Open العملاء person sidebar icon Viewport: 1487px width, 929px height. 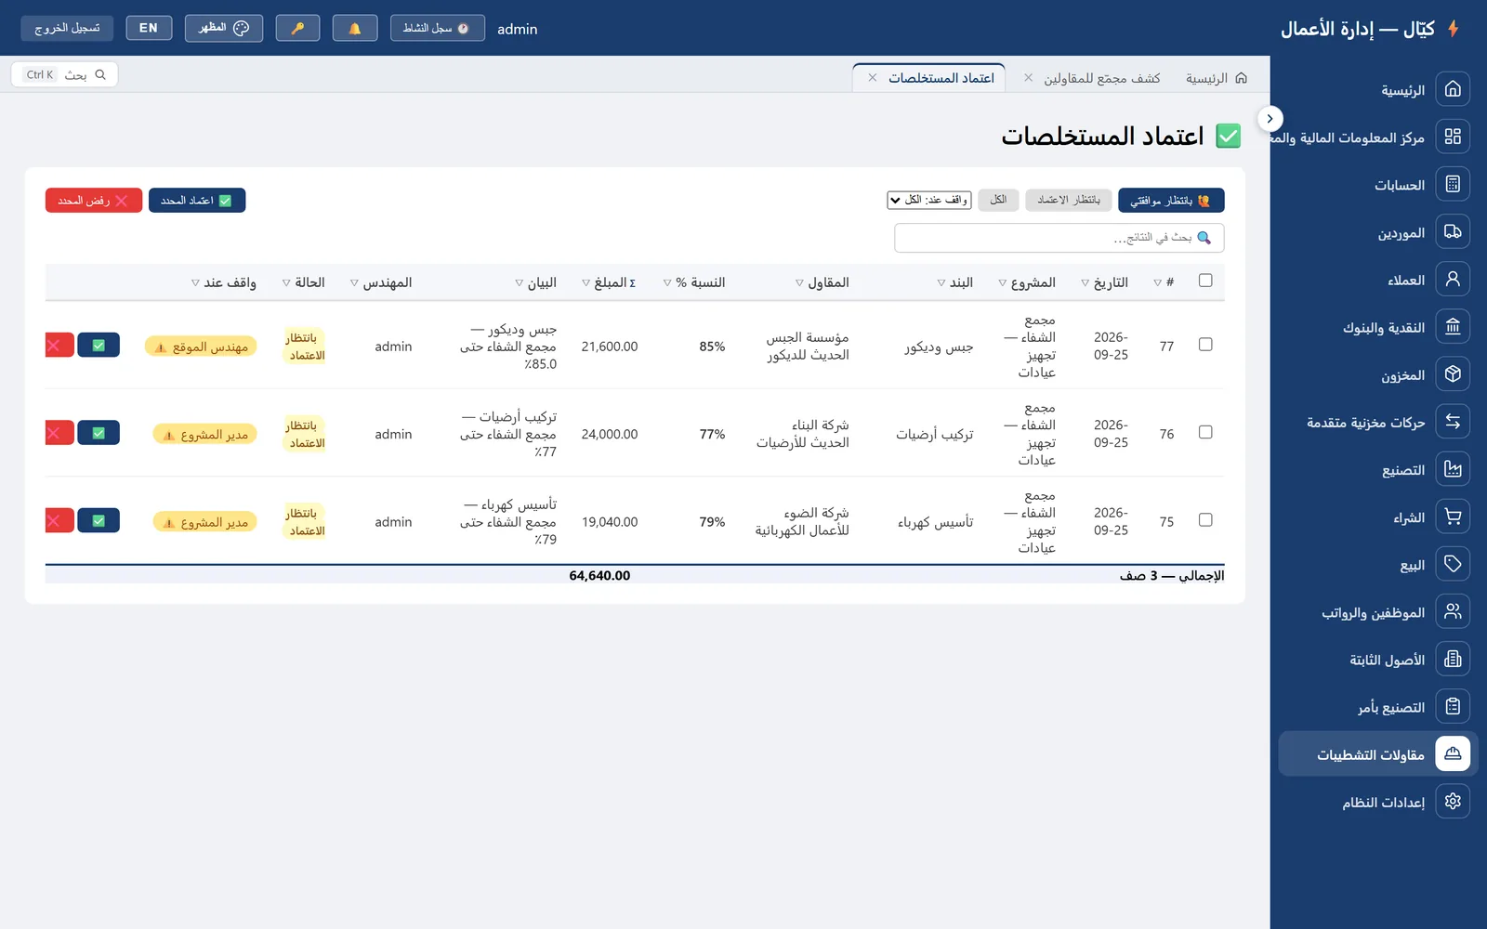pos(1453,279)
